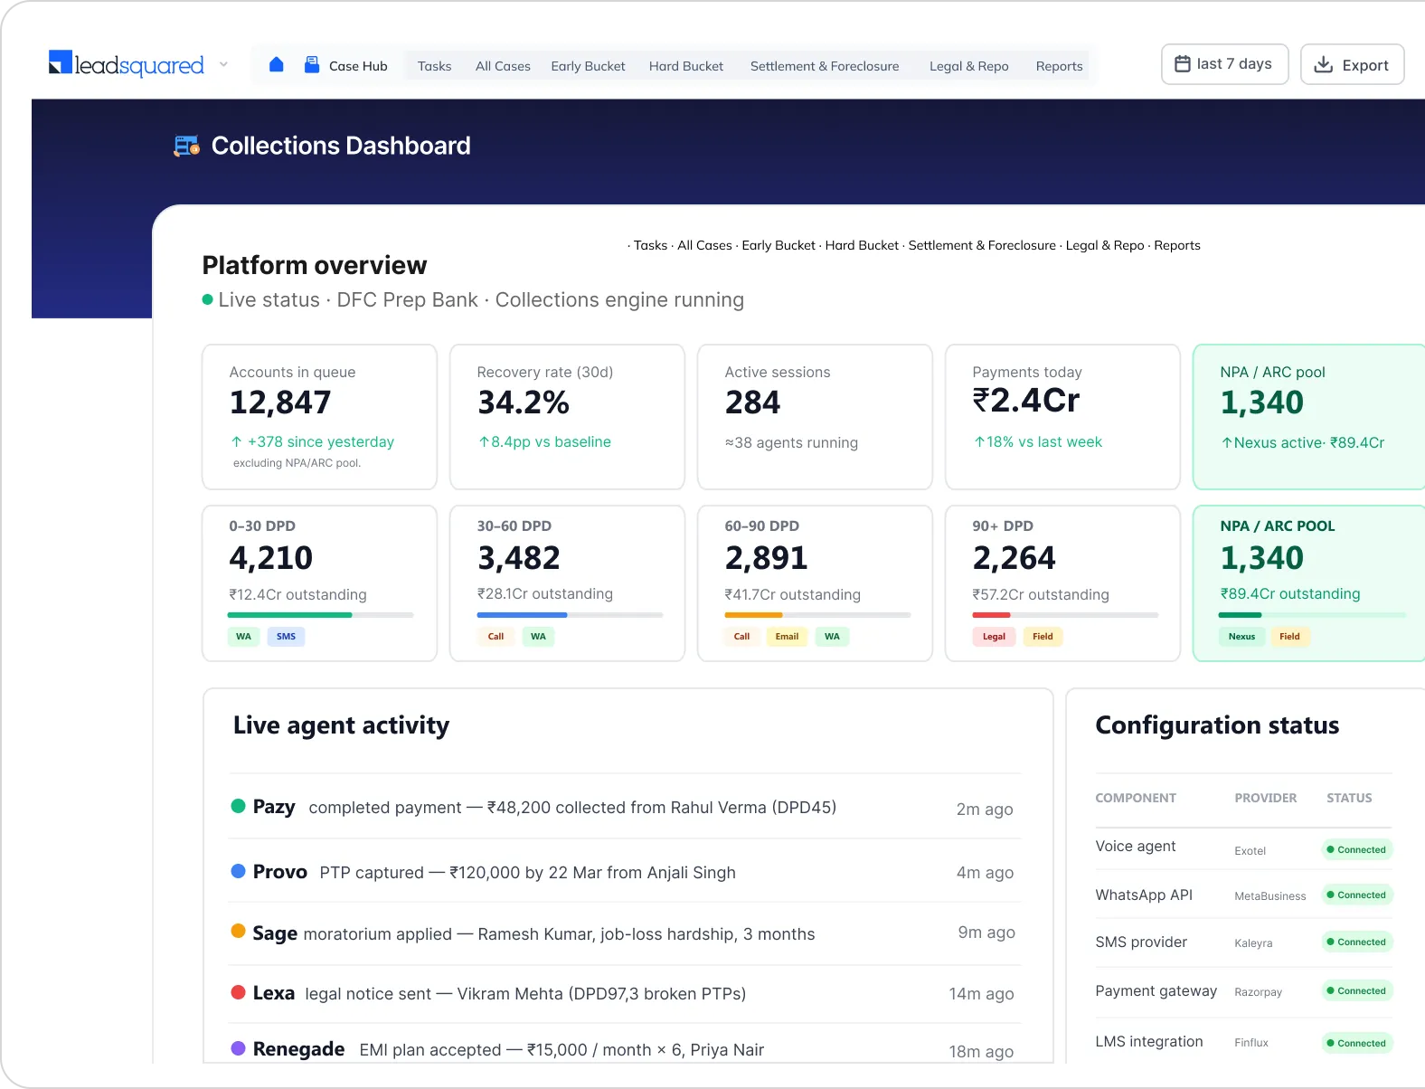Screen dimensions: 1425x1089
Task: Click the download icon on Export
Action: click(x=1323, y=64)
